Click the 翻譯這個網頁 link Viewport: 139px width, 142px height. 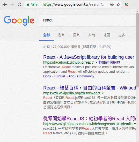pyautogui.click(x=109, y=62)
